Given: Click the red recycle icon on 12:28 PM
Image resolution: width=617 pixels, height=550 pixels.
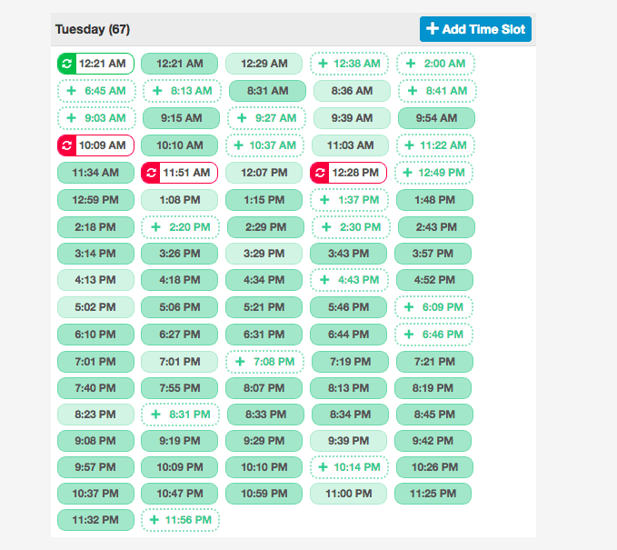Looking at the screenshot, I should tap(320, 173).
